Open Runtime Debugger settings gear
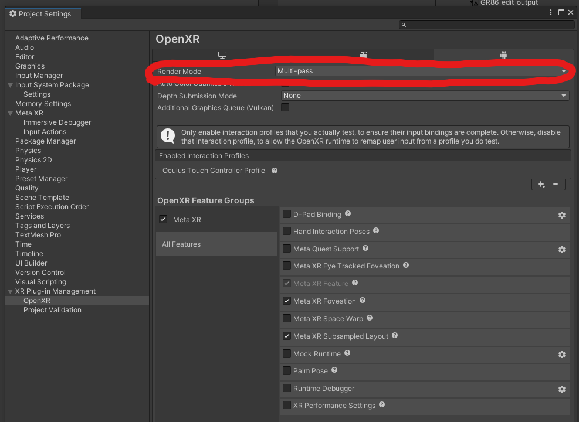This screenshot has width=579, height=422. coord(561,389)
